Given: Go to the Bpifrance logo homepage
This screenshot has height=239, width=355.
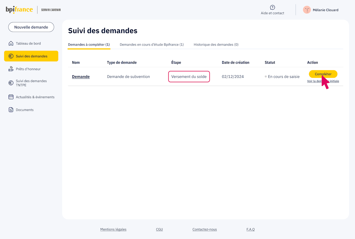Looking at the screenshot, I should 19,10.
